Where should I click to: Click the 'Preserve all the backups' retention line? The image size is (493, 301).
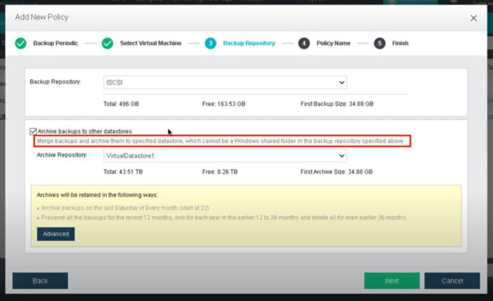(224, 217)
